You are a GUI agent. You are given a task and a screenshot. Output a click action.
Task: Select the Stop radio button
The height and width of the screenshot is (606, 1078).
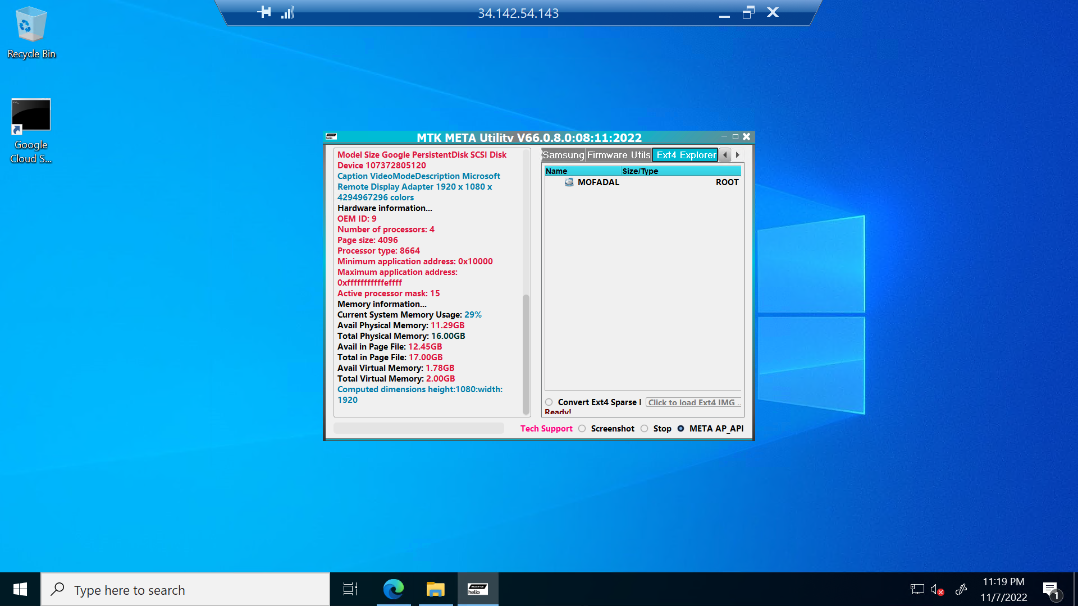pyautogui.click(x=644, y=428)
